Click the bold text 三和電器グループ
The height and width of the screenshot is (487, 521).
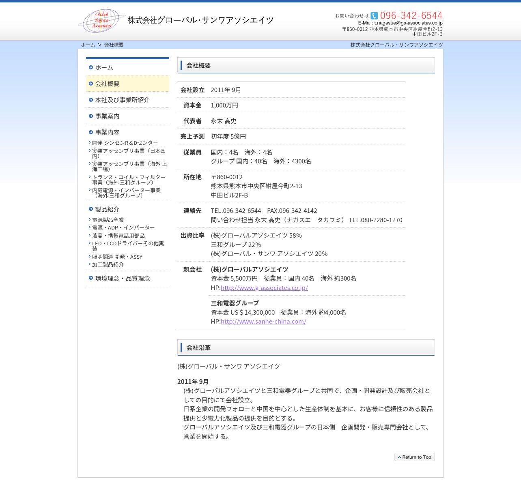pyautogui.click(x=235, y=303)
